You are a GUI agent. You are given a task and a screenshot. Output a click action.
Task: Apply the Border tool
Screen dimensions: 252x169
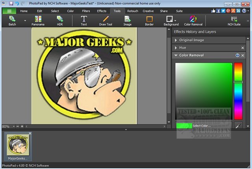tap(149, 21)
